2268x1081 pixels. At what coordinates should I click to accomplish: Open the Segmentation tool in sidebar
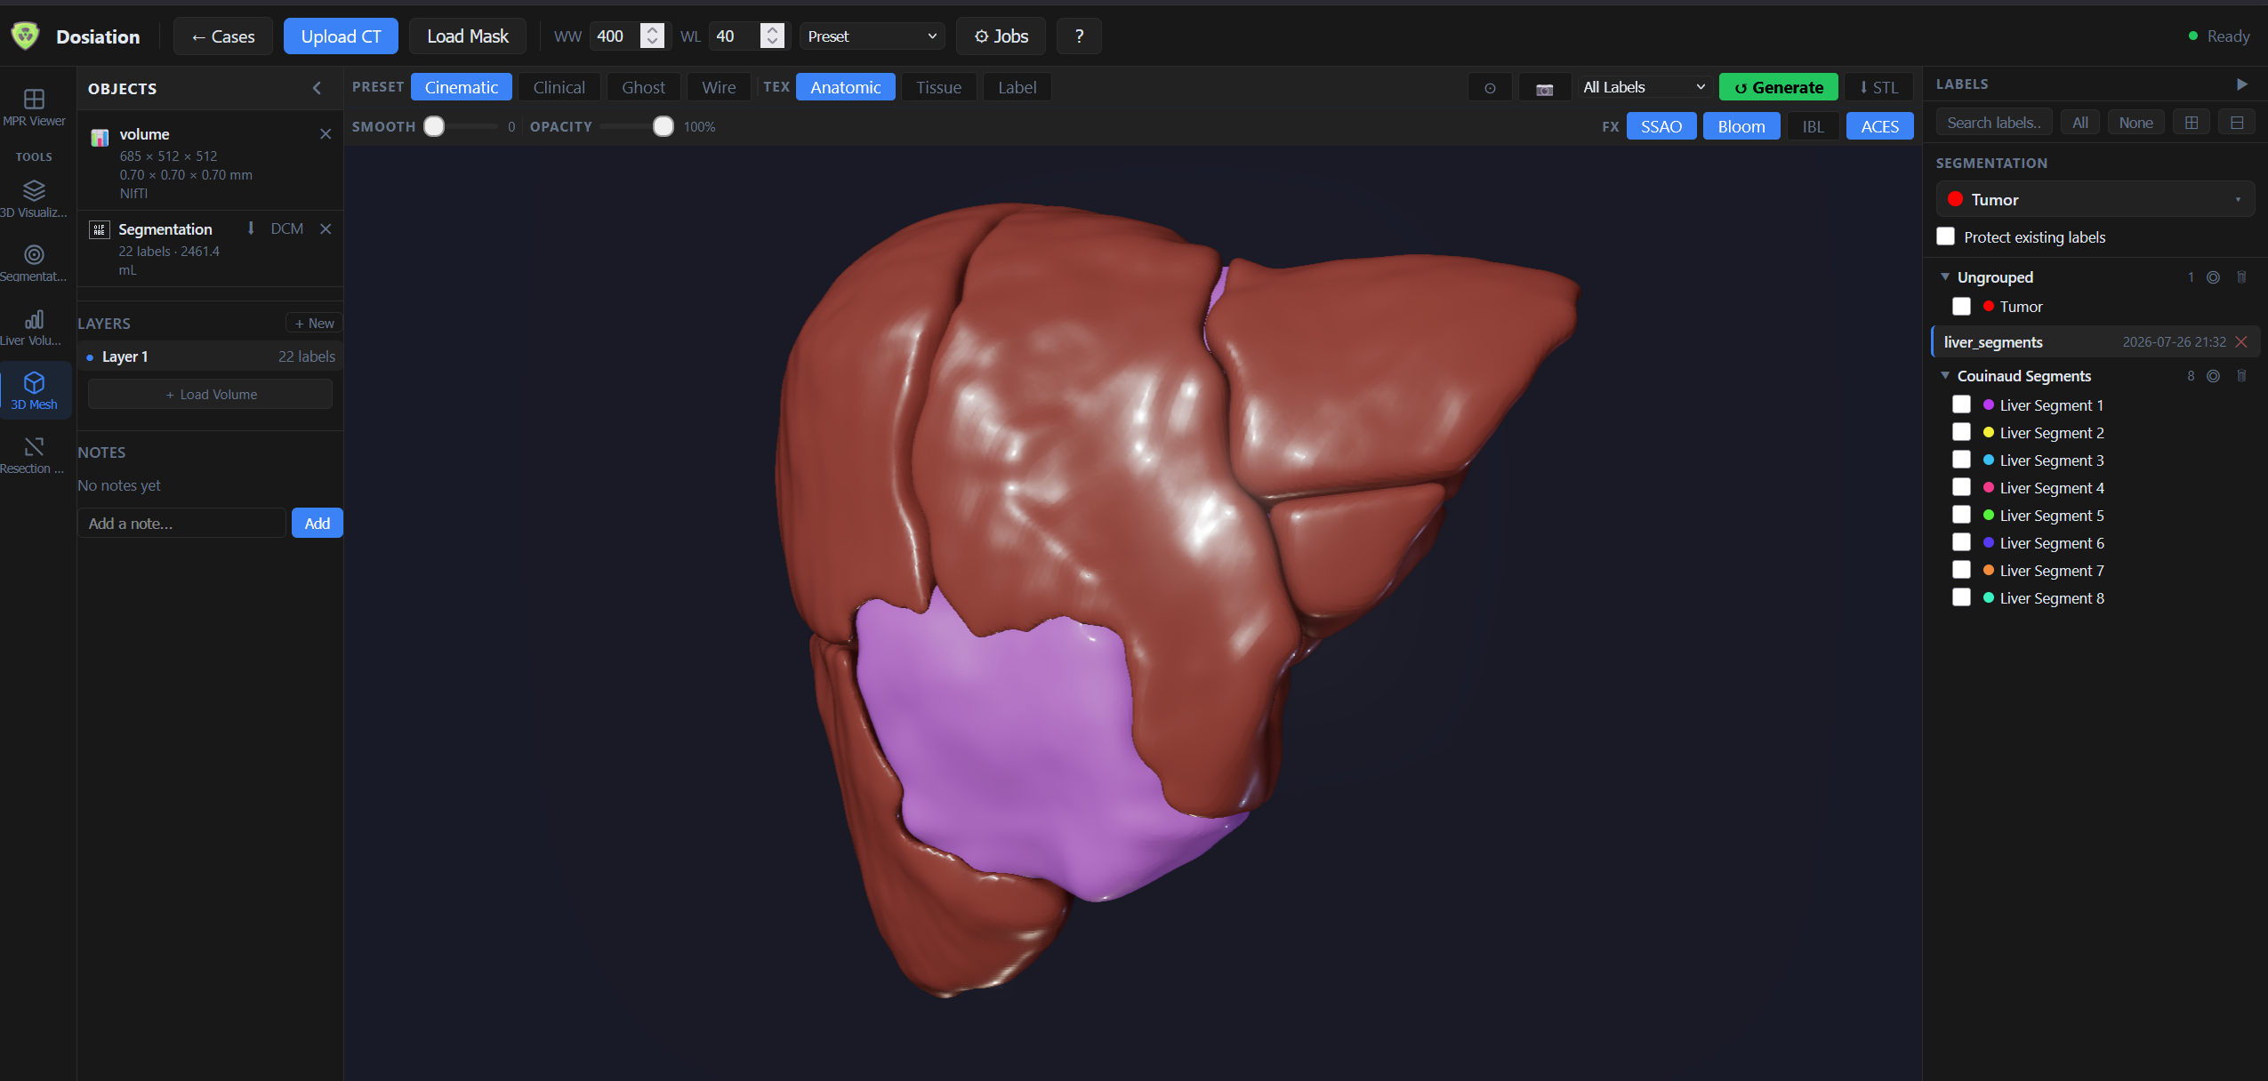pos(34,263)
